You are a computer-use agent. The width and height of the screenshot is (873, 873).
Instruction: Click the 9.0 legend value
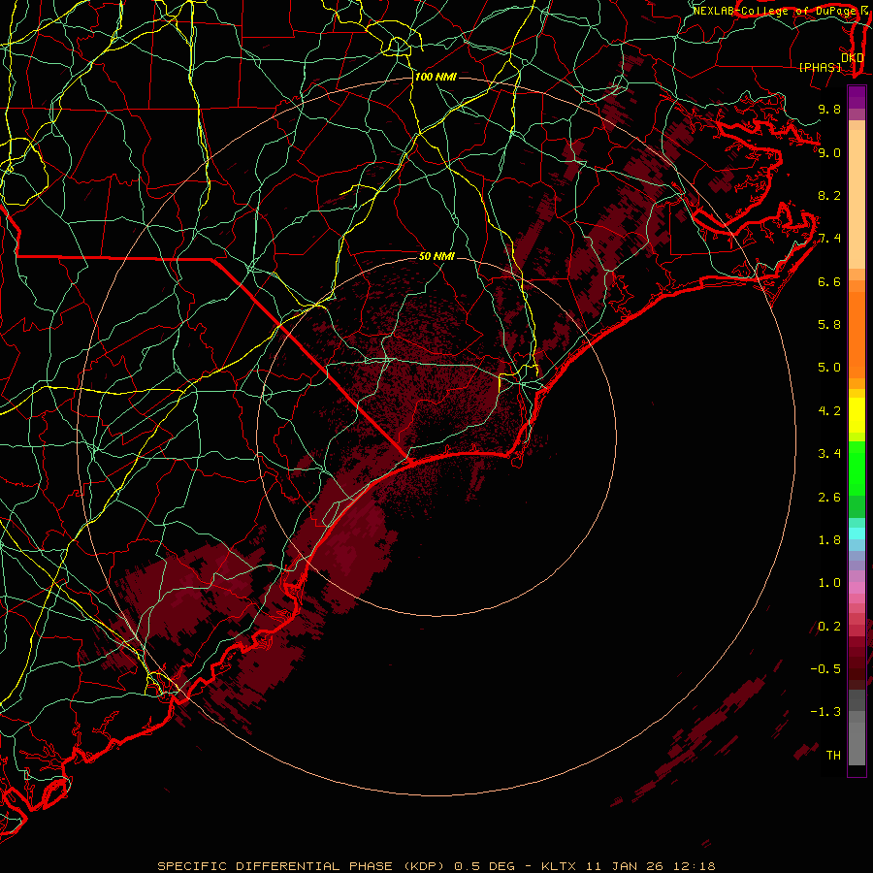point(829,152)
